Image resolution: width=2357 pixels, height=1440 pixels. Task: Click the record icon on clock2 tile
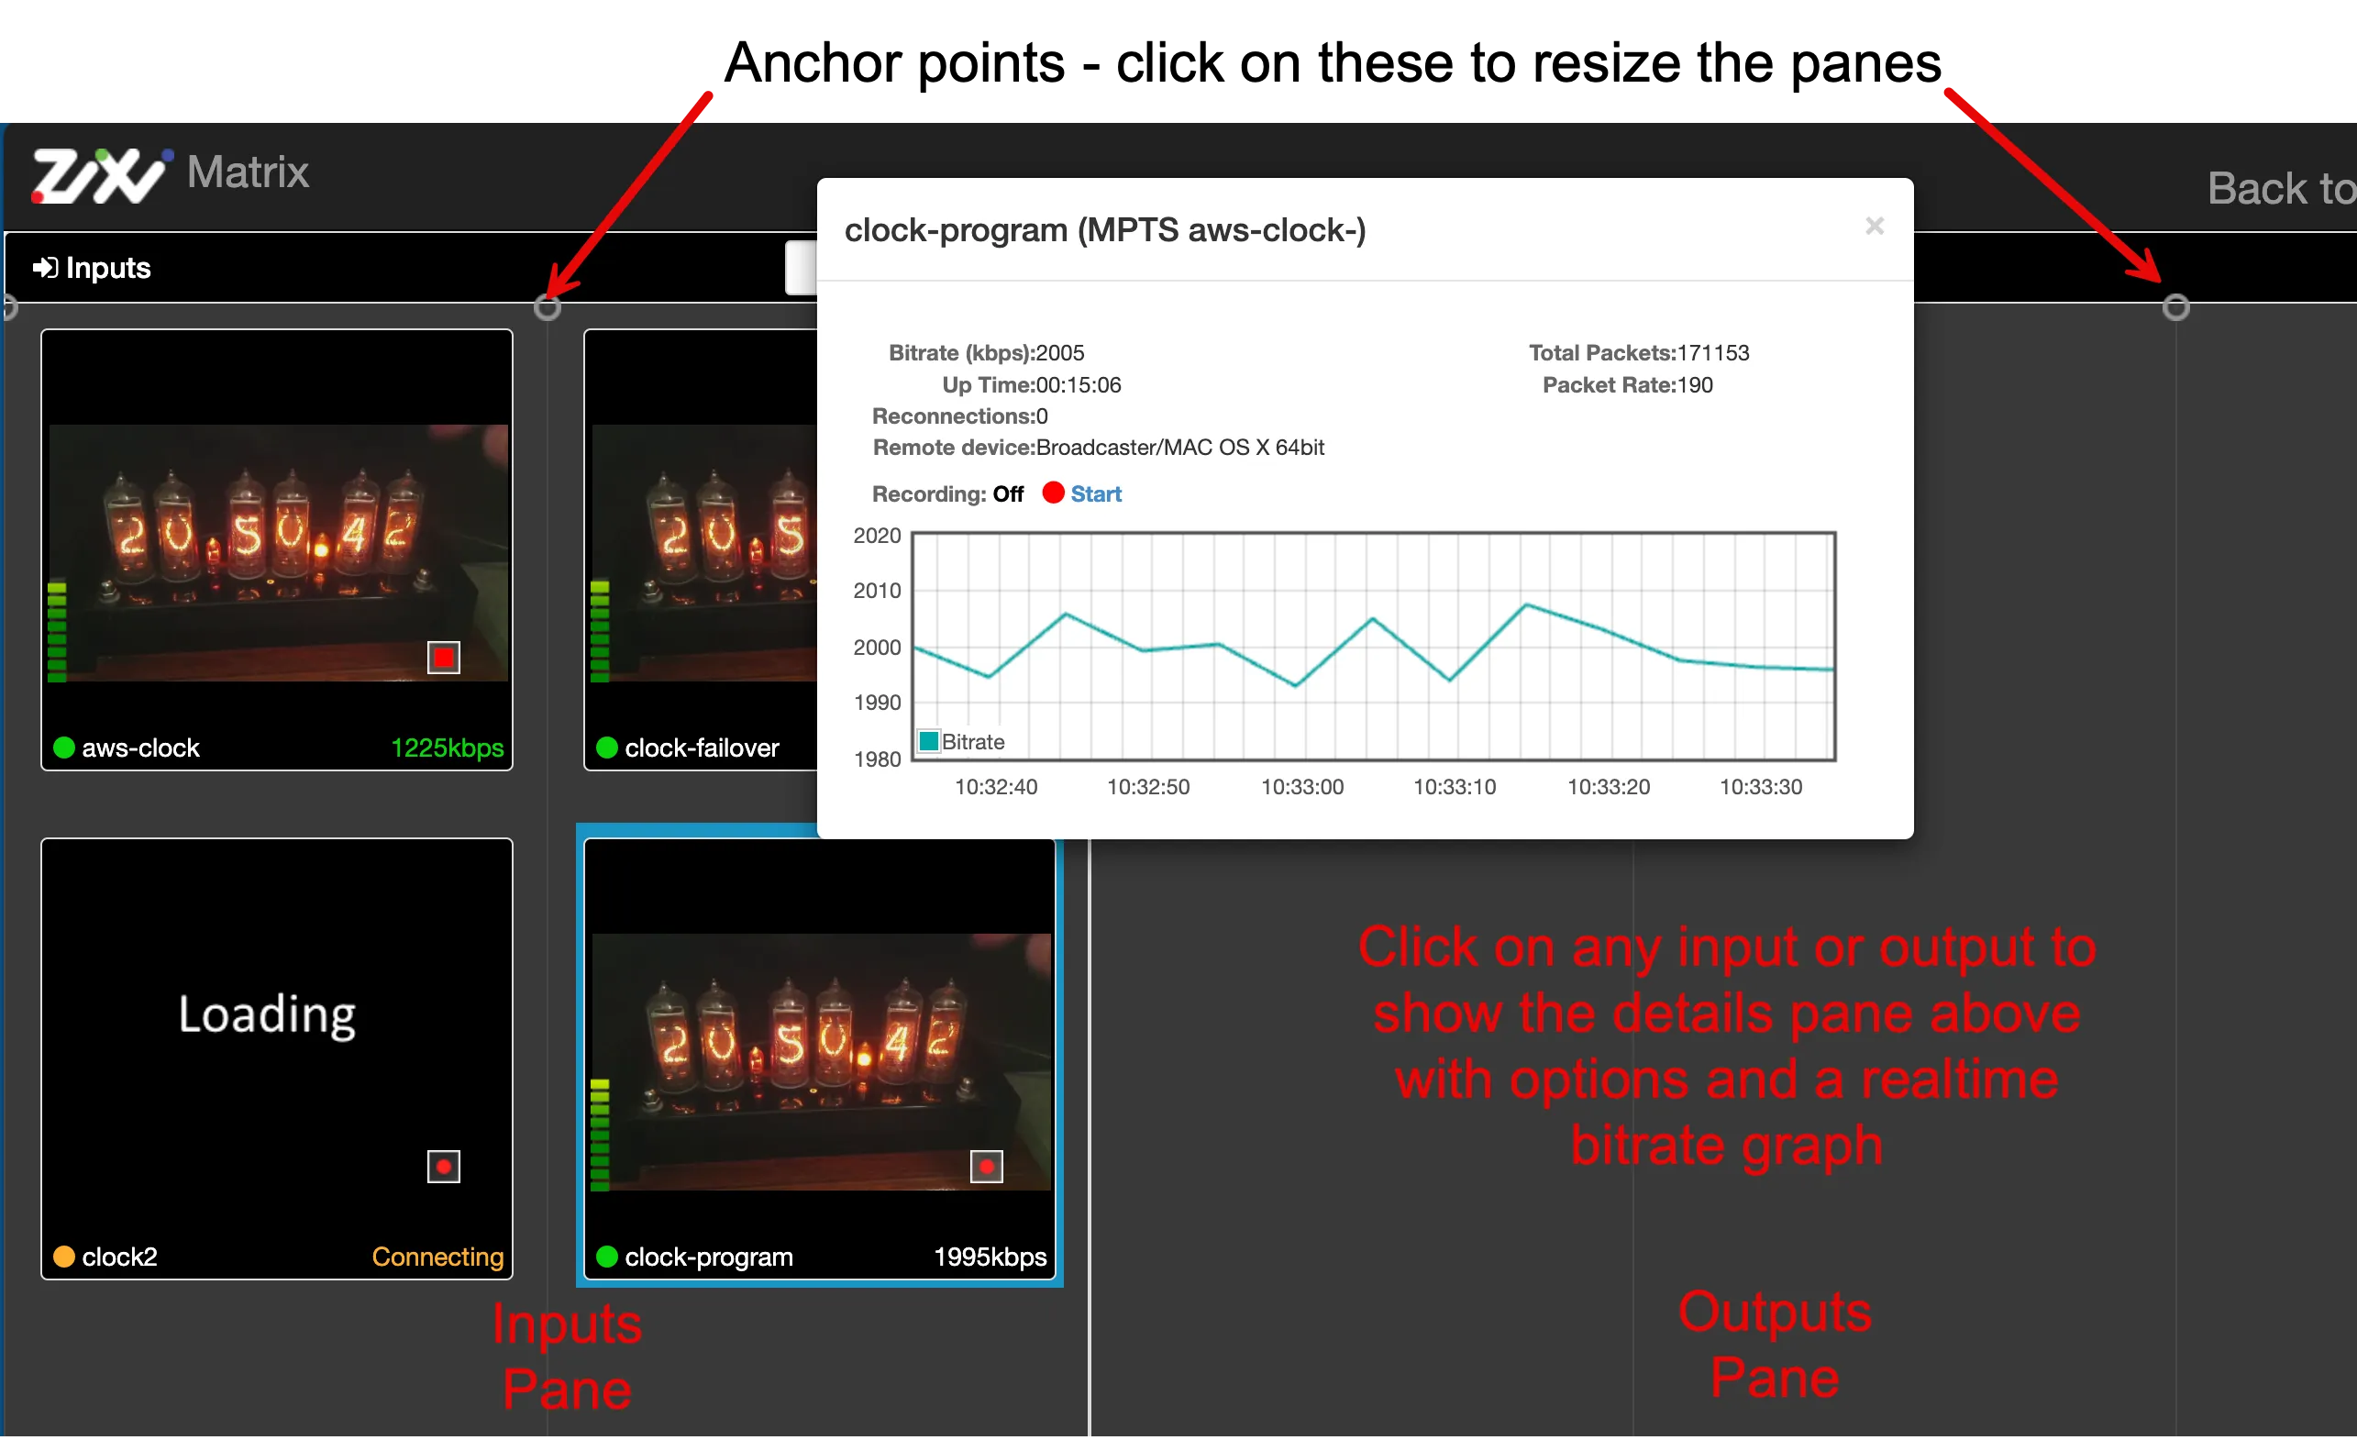444,1168
